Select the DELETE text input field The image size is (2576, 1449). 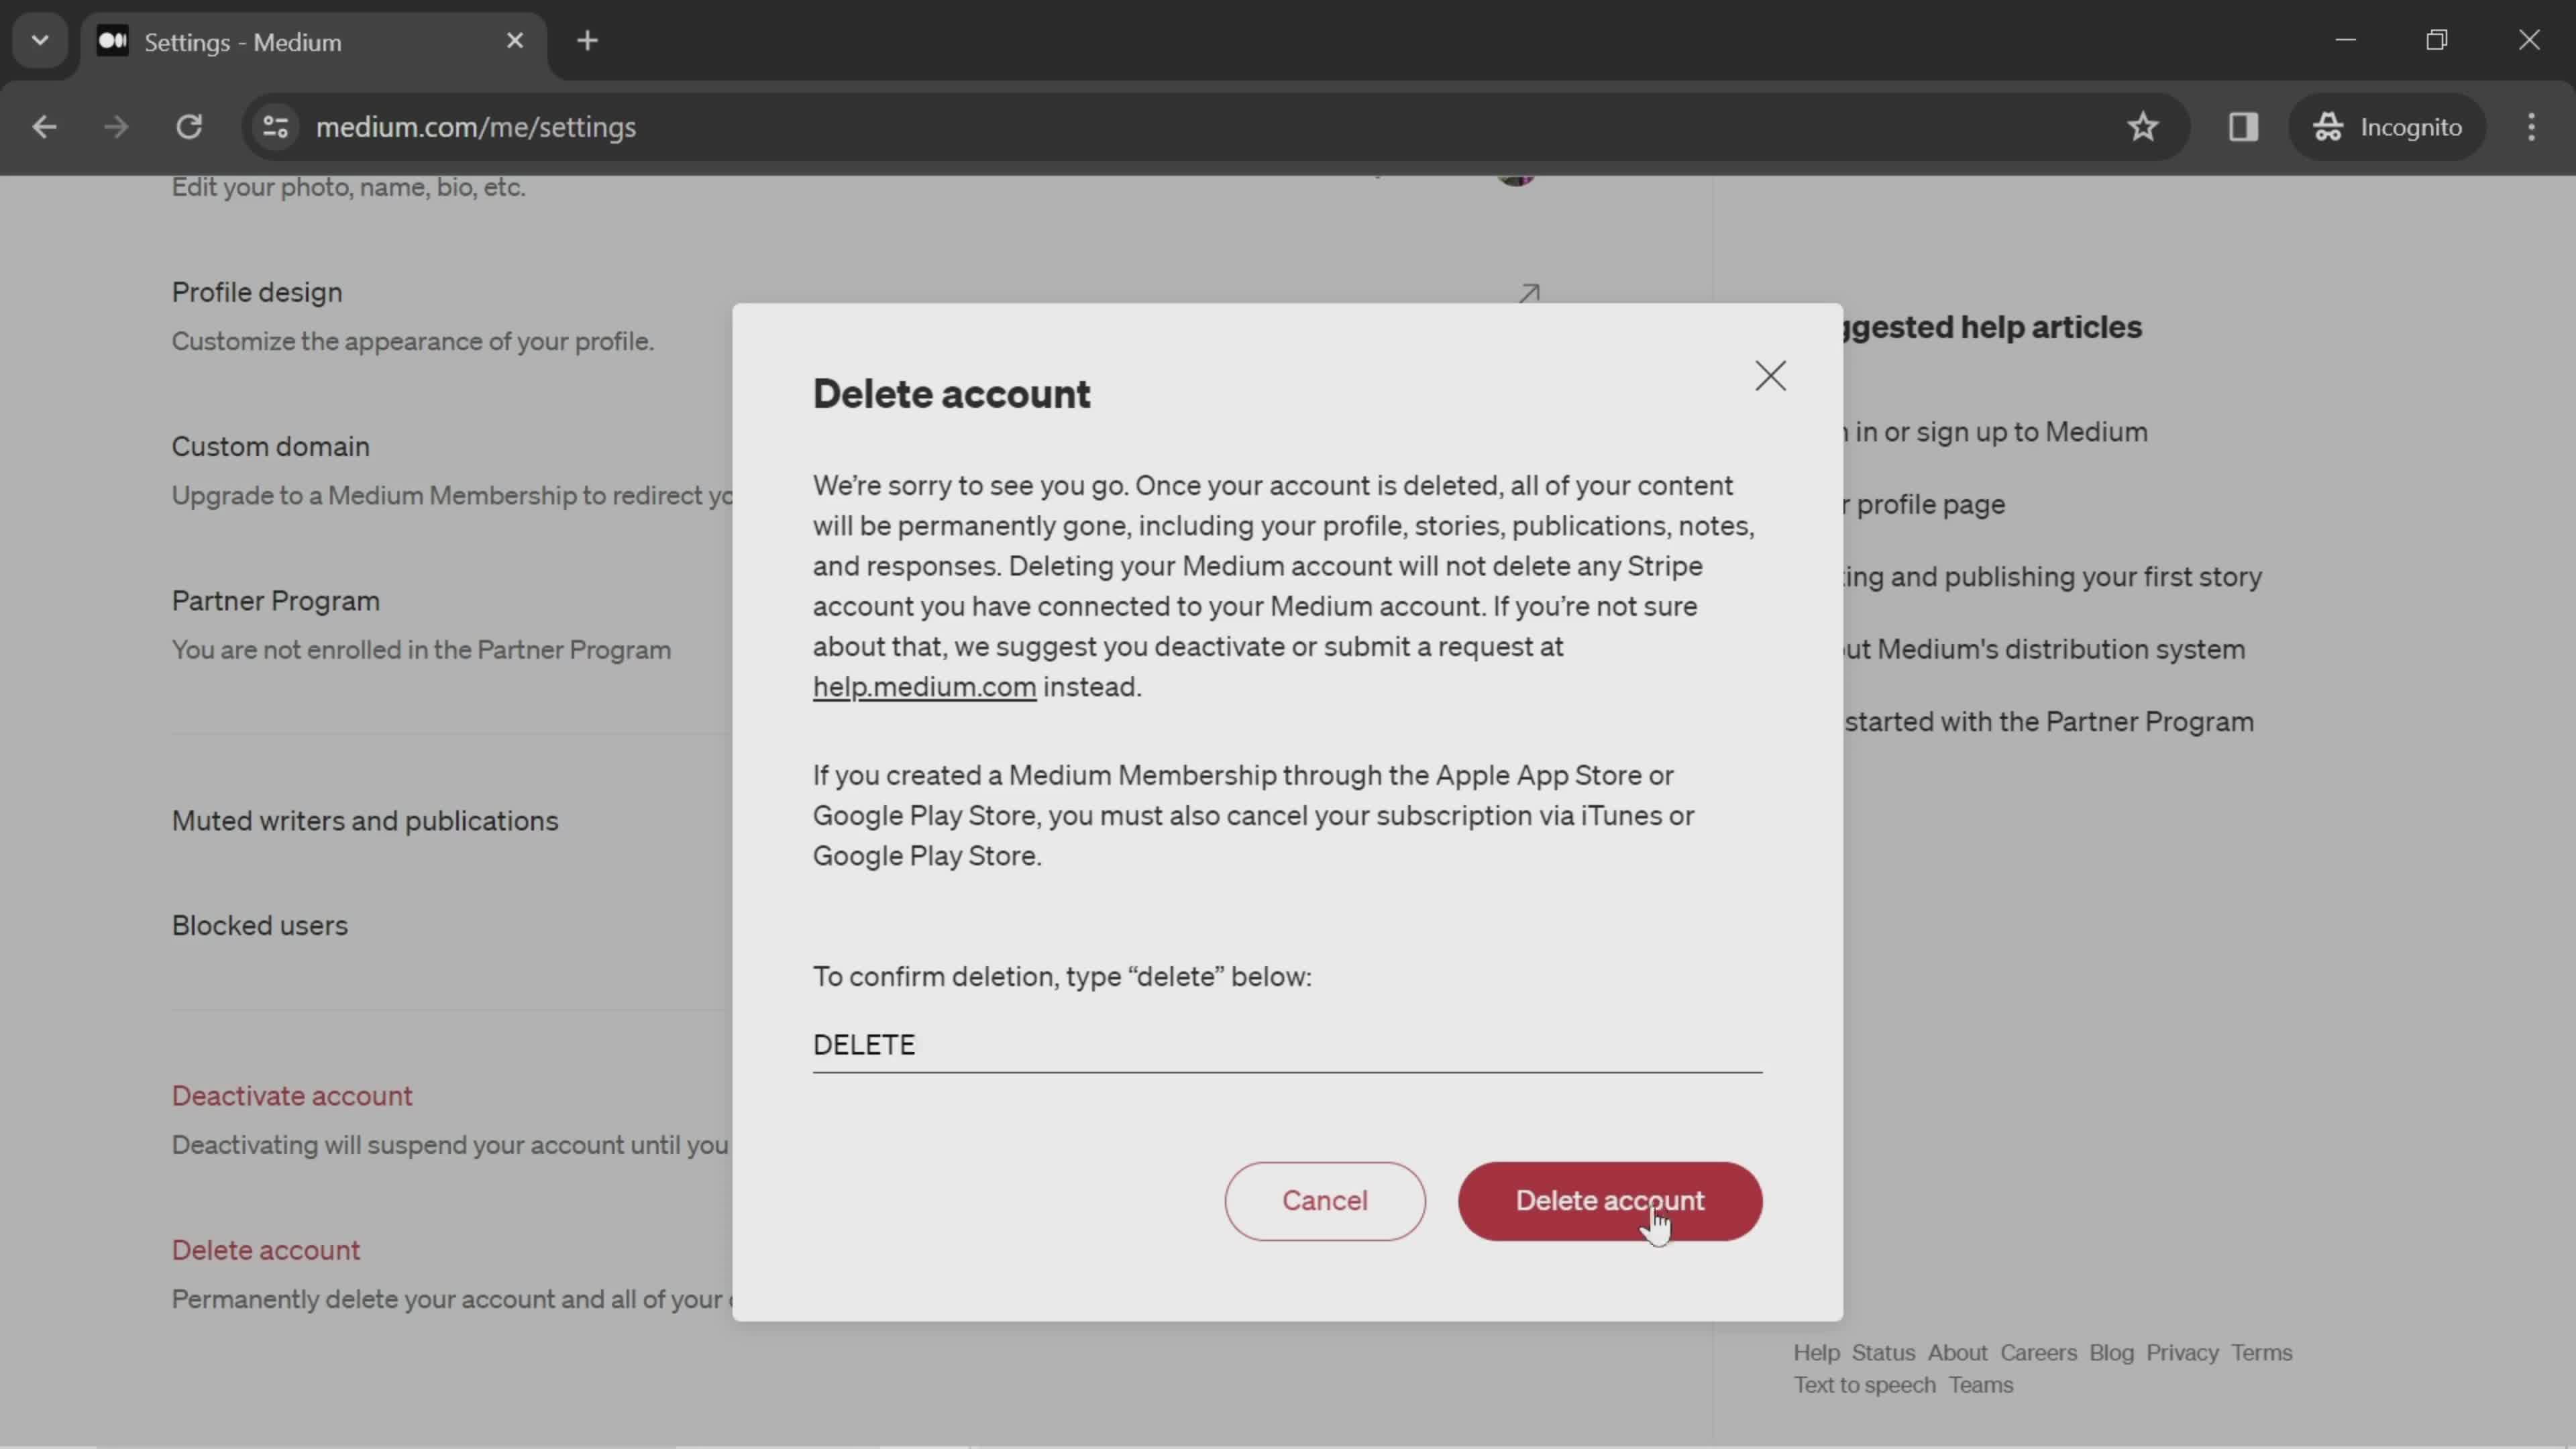1286,1044
